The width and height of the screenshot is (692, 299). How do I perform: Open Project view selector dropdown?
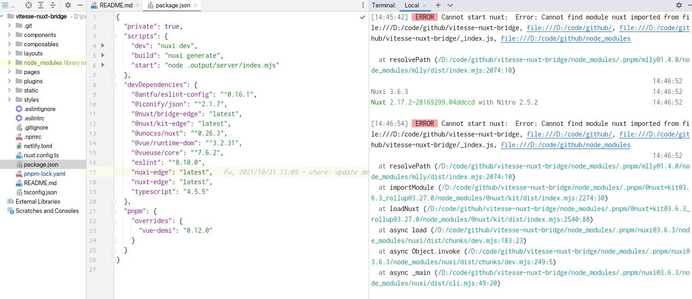point(9,5)
